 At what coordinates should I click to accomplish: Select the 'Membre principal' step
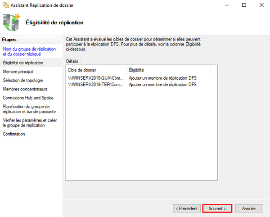point(18,71)
